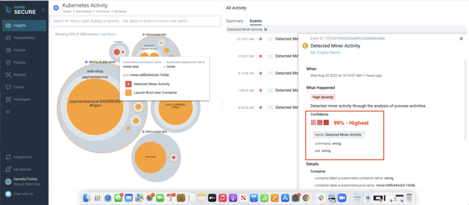Focus the Name, Label, Ruletag search field
The width and height of the screenshot is (469, 205).
(135, 21)
